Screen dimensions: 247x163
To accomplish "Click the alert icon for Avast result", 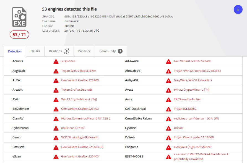I will point(168,90).
